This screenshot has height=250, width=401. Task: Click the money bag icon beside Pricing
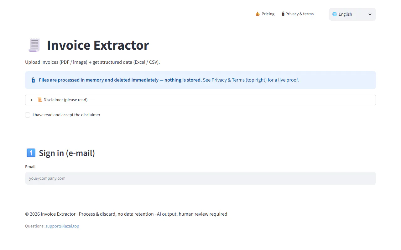[x=258, y=14]
